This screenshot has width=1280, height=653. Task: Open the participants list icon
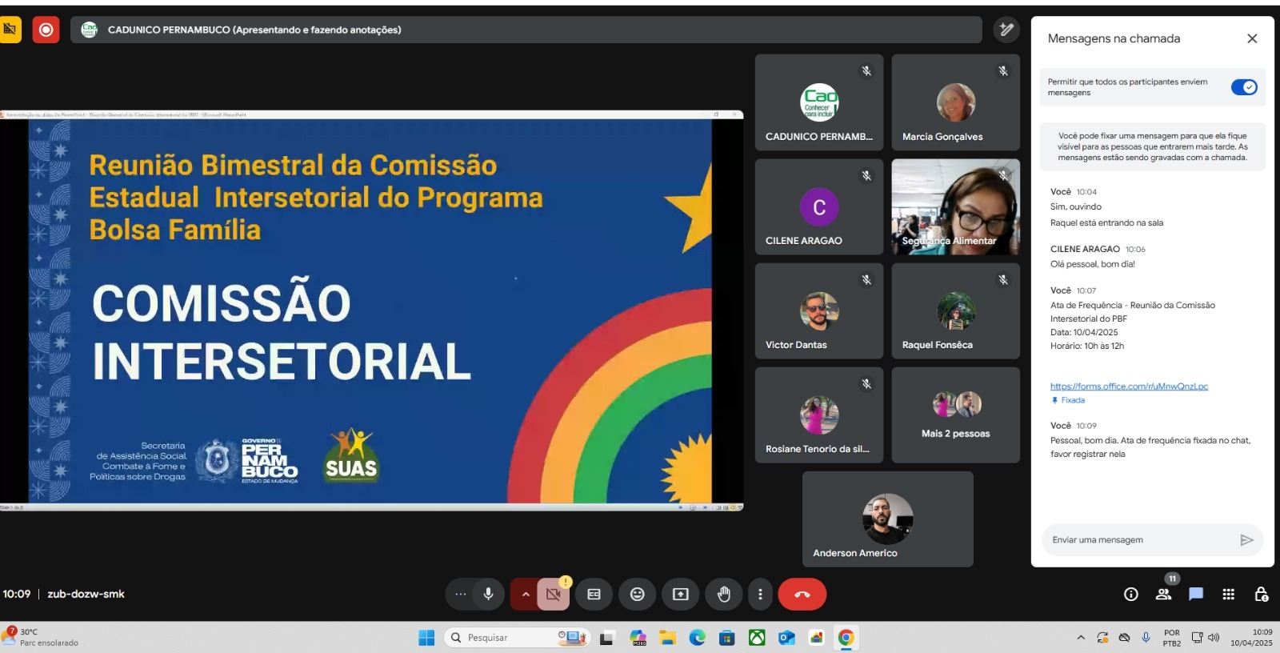(x=1163, y=595)
